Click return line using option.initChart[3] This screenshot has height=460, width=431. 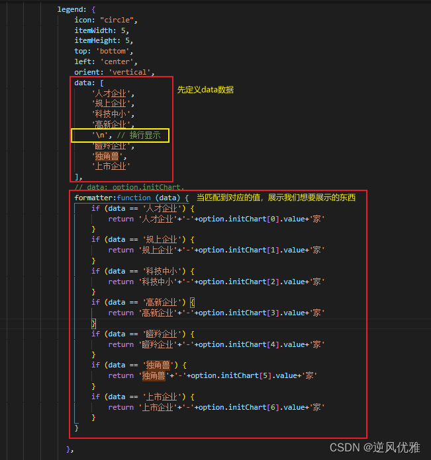(216, 313)
